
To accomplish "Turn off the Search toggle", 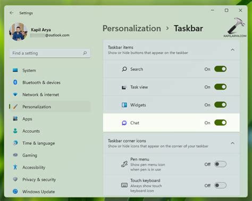I will (220, 69).
